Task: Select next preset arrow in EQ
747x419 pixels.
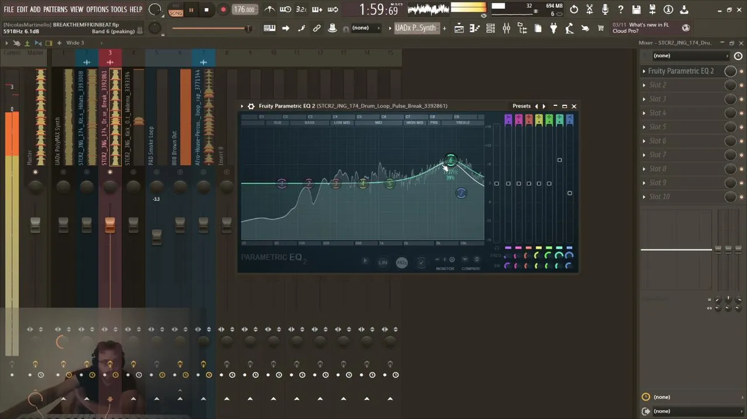Action: tap(544, 106)
